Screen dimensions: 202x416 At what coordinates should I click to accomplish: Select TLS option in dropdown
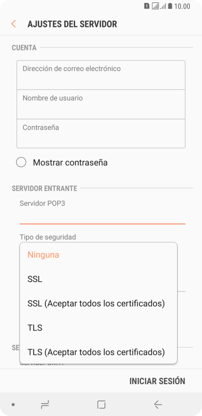99,328
